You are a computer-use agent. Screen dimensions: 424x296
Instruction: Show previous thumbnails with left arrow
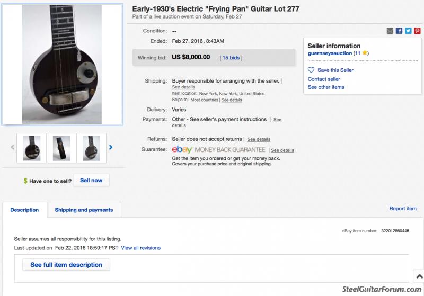click(12, 147)
